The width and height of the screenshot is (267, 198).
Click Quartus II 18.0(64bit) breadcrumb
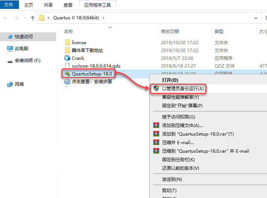click(76, 18)
